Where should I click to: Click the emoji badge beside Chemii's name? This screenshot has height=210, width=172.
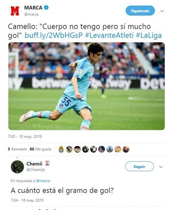[x=47, y=163]
